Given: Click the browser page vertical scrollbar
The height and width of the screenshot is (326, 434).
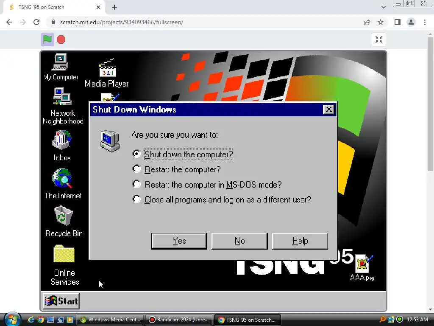Looking at the screenshot, I should 430,104.
